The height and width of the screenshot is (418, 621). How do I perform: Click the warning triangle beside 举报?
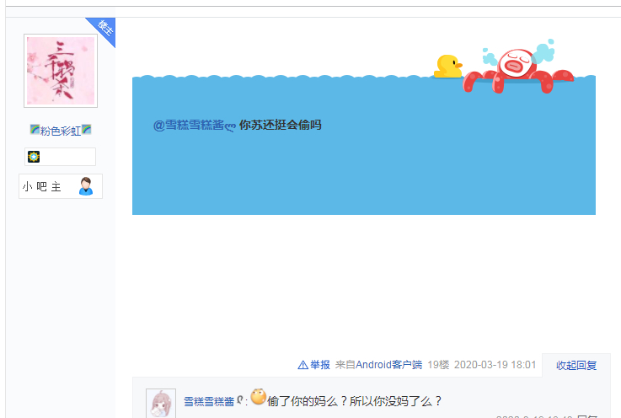click(x=303, y=365)
